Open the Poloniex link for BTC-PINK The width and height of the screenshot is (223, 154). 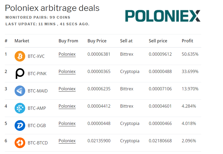coord(67,71)
